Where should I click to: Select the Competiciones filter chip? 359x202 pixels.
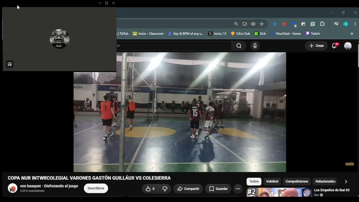297,182
